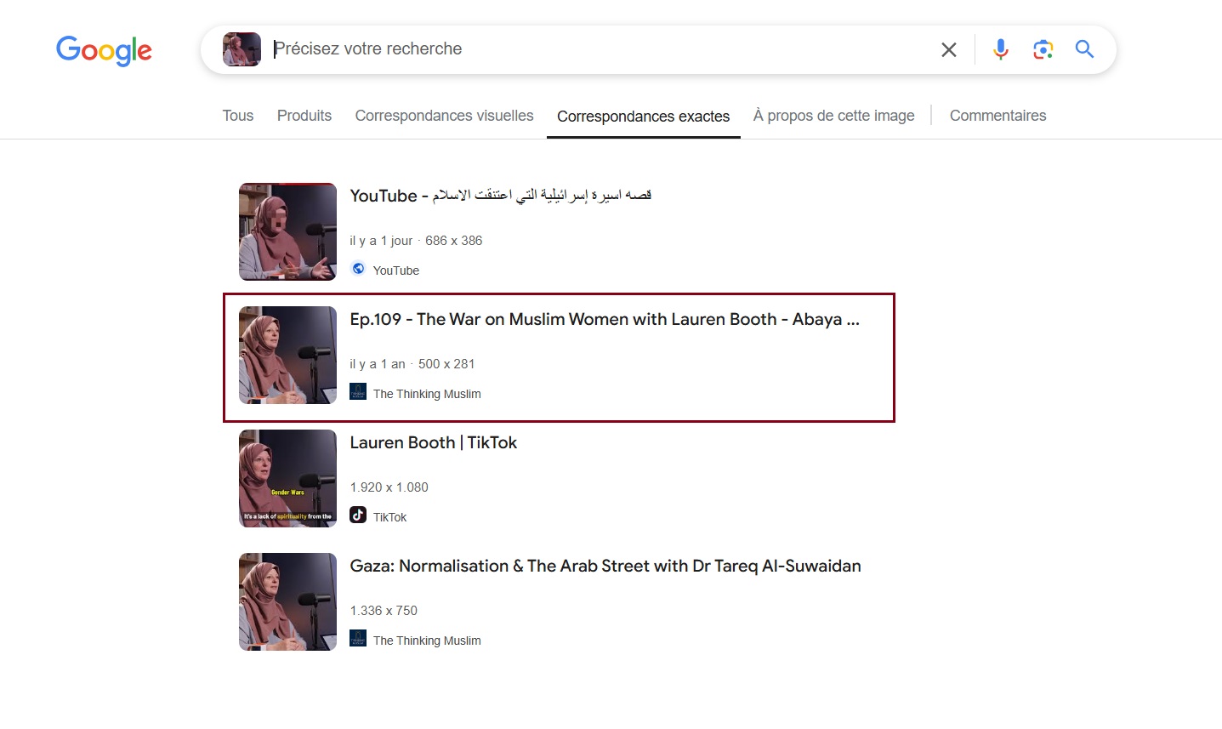Select Correspondances exactes tab
This screenshot has width=1222, height=729.
644,117
